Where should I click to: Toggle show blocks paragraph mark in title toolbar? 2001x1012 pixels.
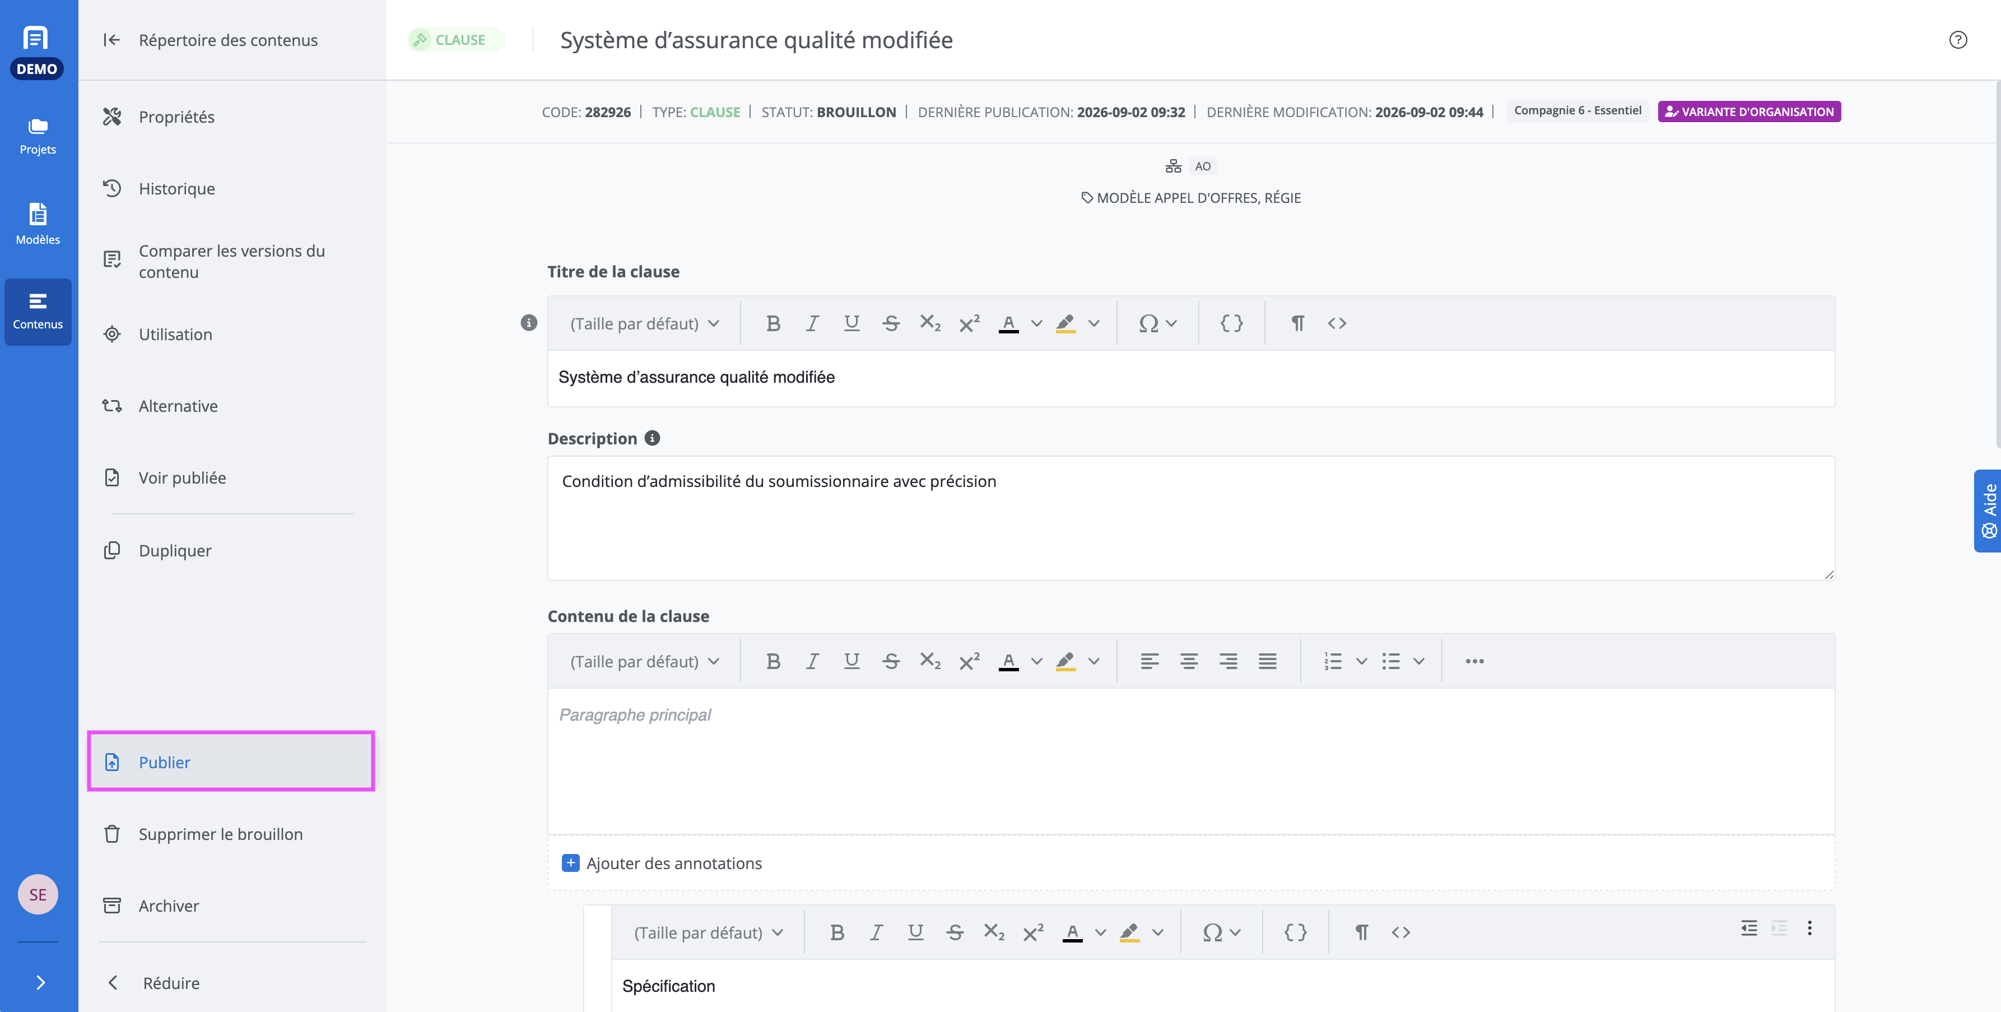(x=1297, y=323)
